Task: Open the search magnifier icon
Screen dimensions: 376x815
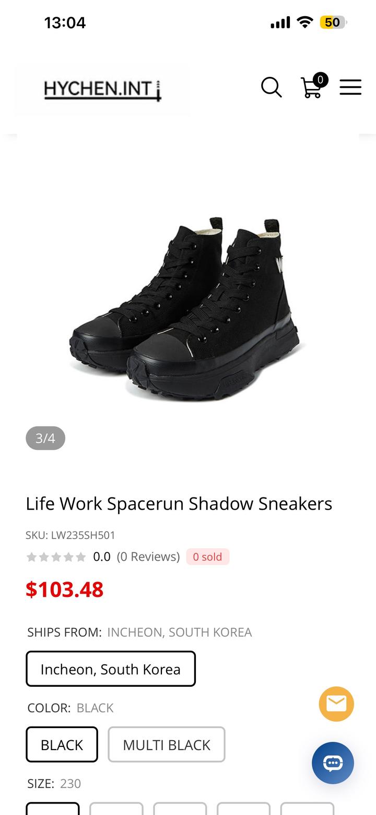Action: pos(272,87)
